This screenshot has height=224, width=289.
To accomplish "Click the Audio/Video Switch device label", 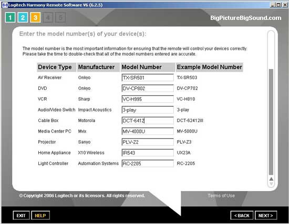I will pos(56,110).
